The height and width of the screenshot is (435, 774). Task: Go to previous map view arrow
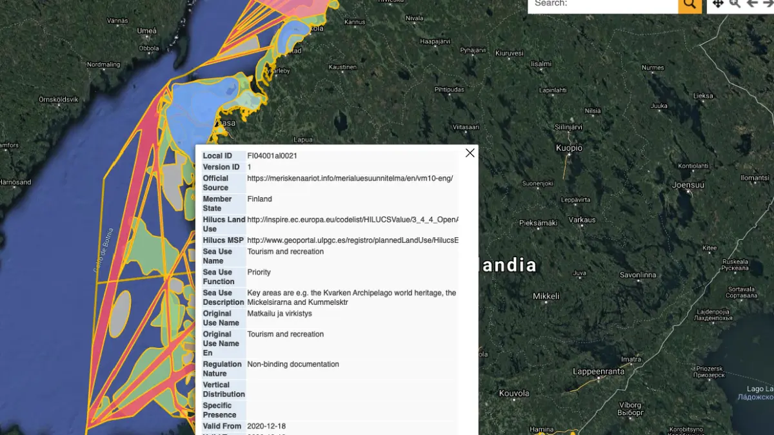(x=752, y=4)
